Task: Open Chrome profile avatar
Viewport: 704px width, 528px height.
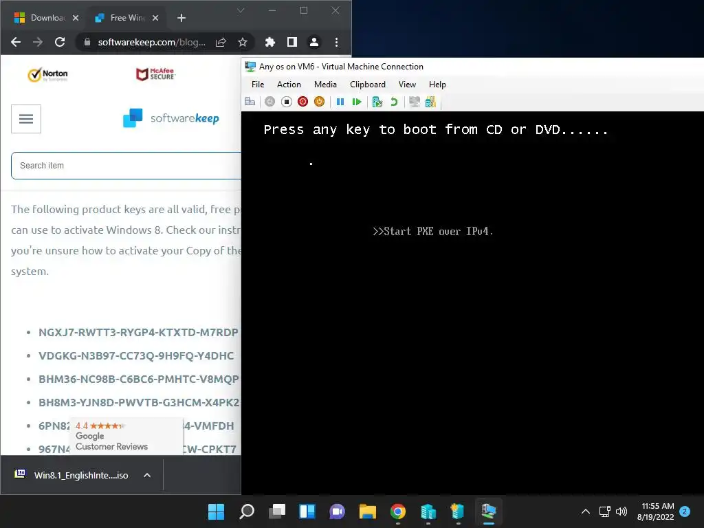Action: pyautogui.click(x=313, y=42)
